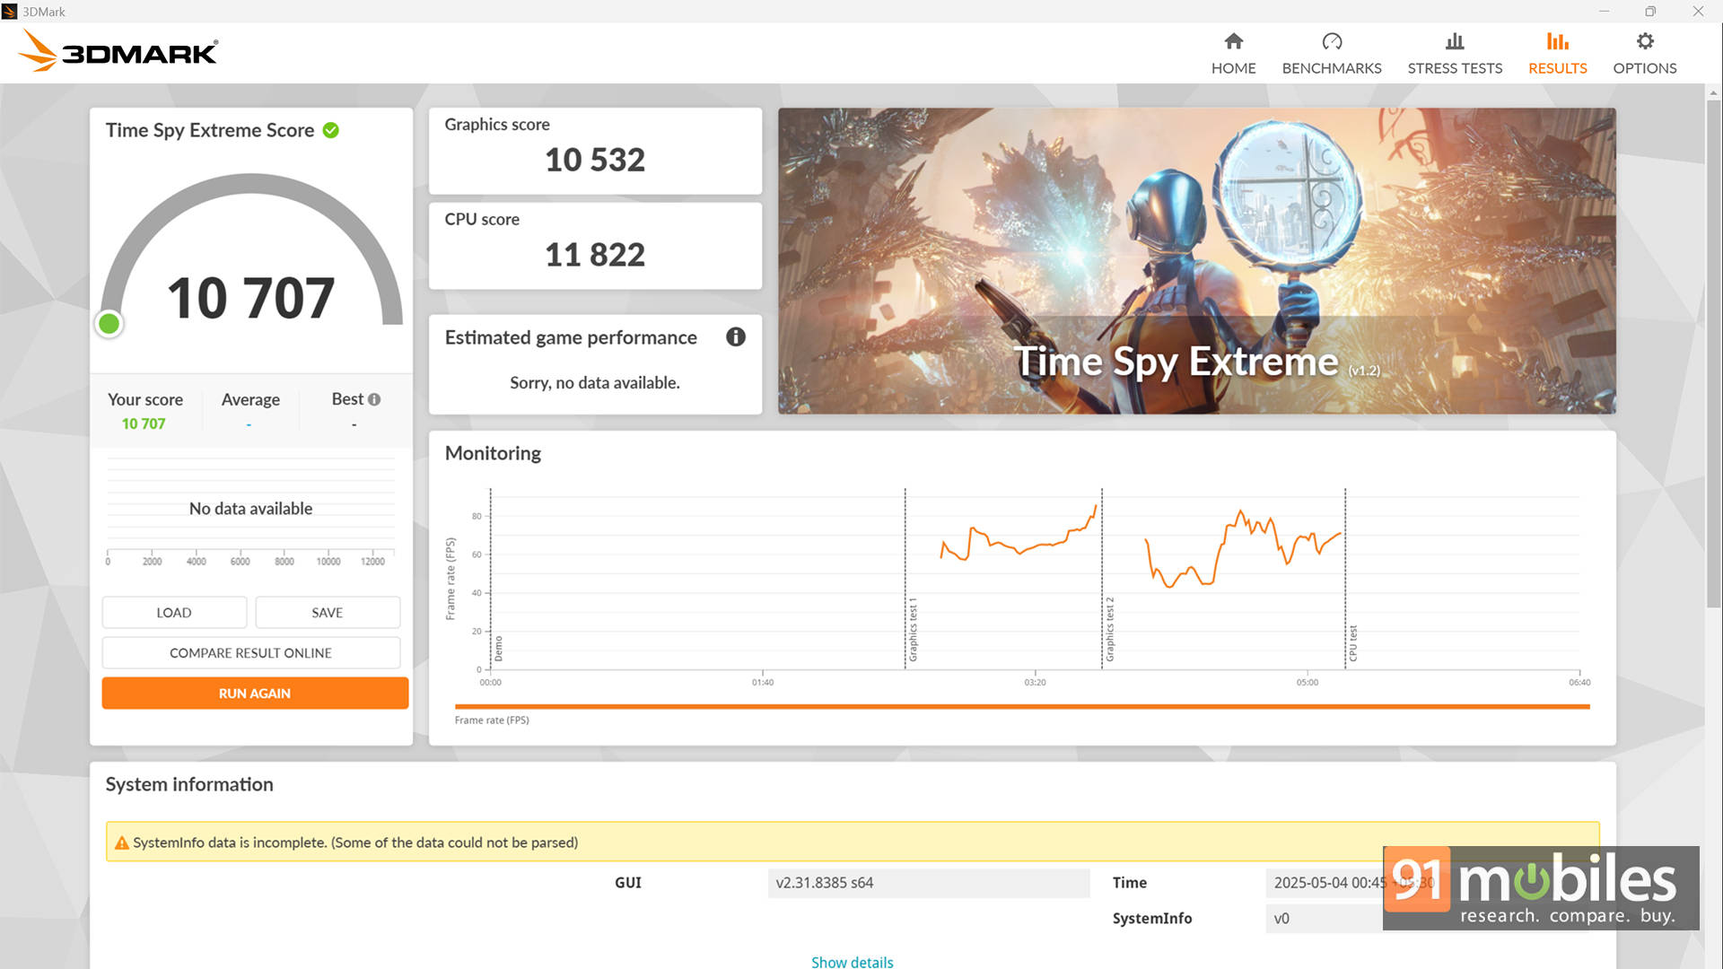
Task: Click the 3DMark logo in header
Action: coord(118,51)
